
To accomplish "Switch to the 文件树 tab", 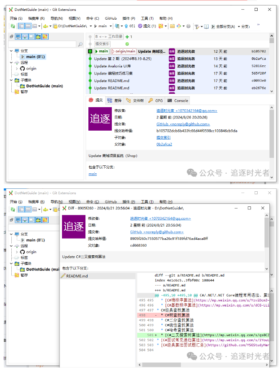I will [135, 100].
